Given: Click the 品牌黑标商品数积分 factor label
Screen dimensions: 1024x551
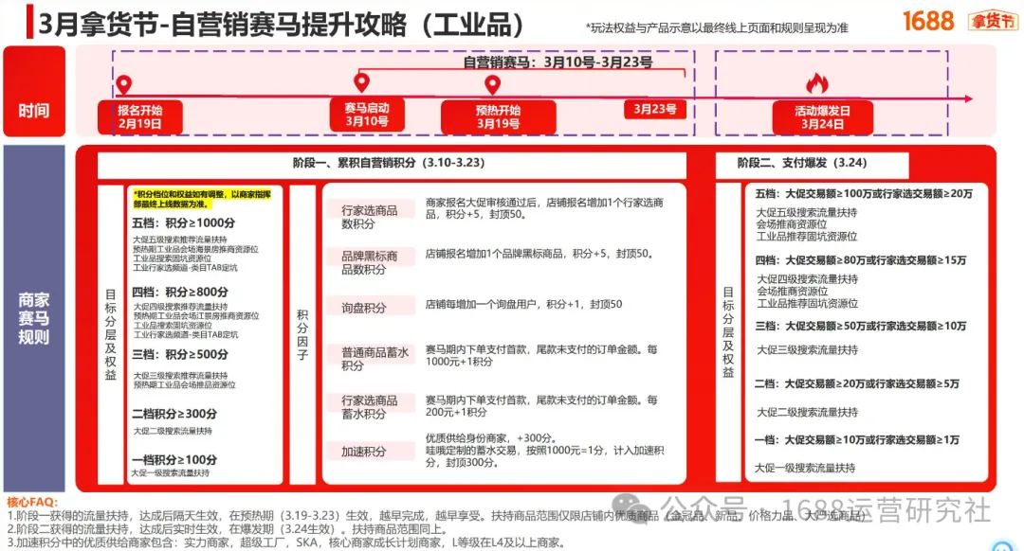Looking at the screenshot, I should tap(369, 263).
